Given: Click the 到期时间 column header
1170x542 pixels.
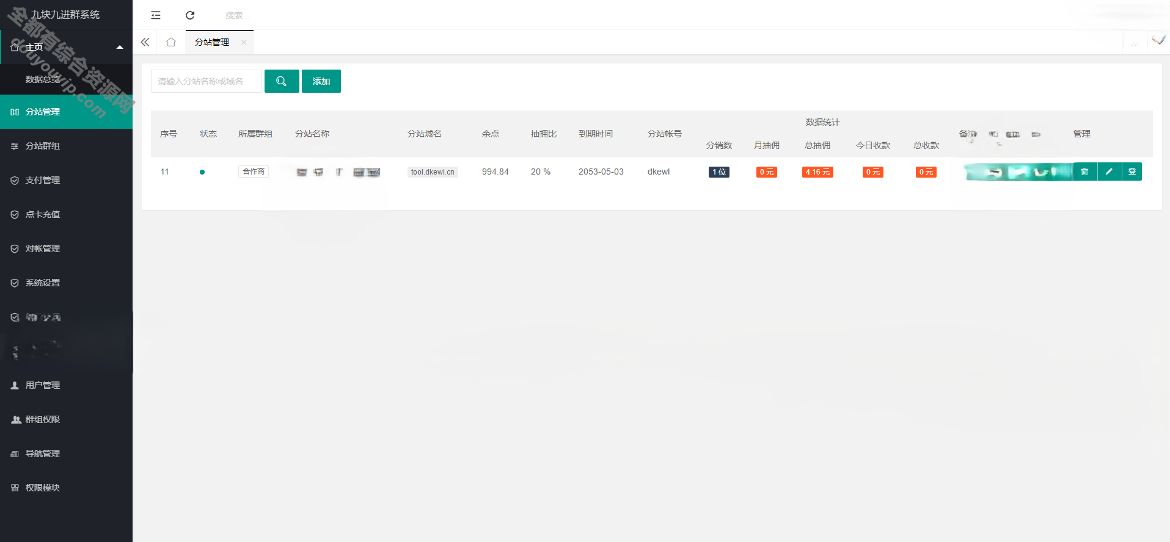Looking at the screenshot, I should tap(596, 134).
